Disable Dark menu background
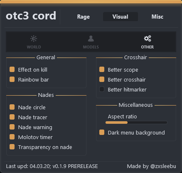This screenshot has height=173, width=182. (x=102, y=132)
